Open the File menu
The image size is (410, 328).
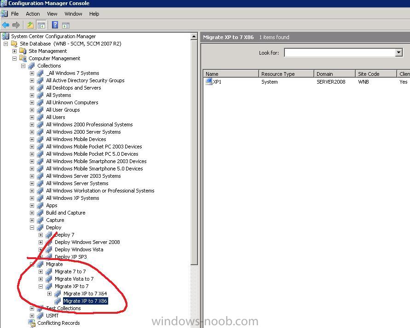15,14
